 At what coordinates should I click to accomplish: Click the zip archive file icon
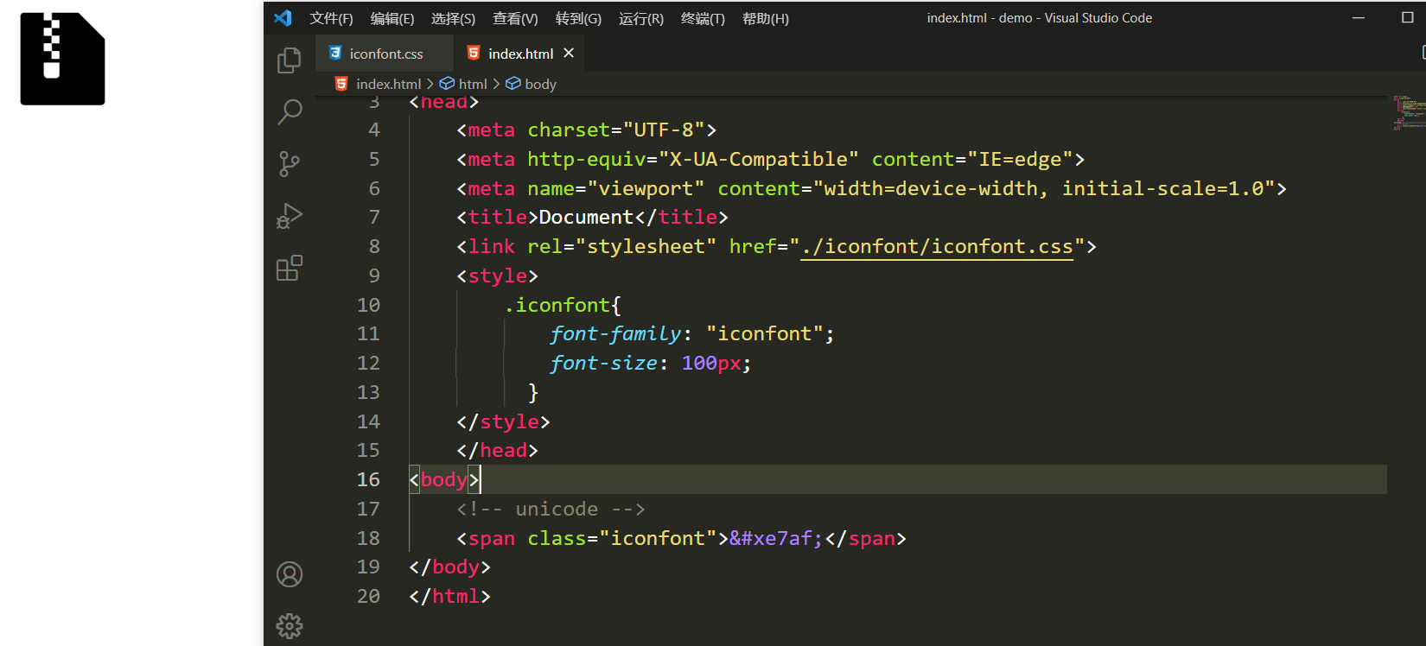[62, 59]
